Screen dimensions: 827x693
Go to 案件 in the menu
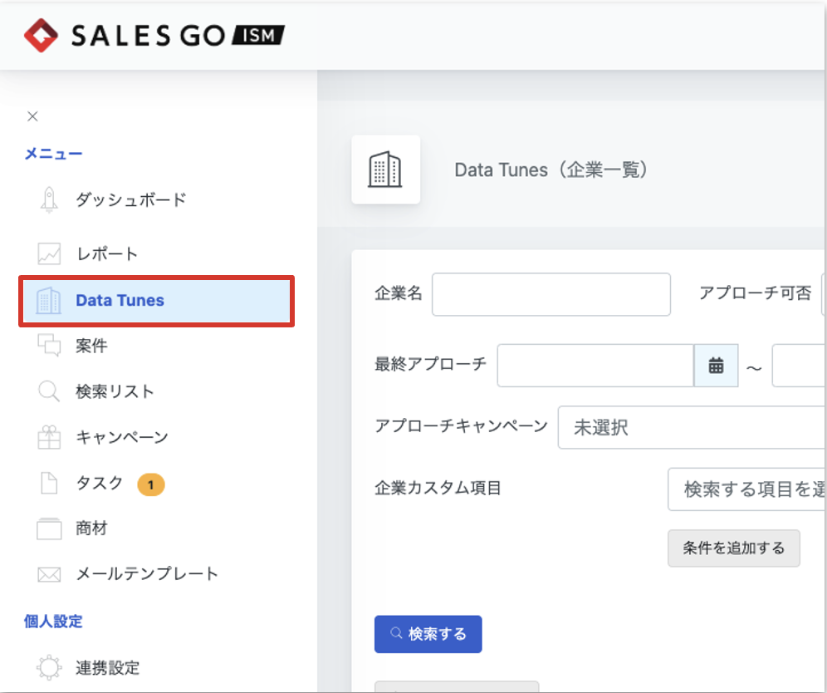91,346
